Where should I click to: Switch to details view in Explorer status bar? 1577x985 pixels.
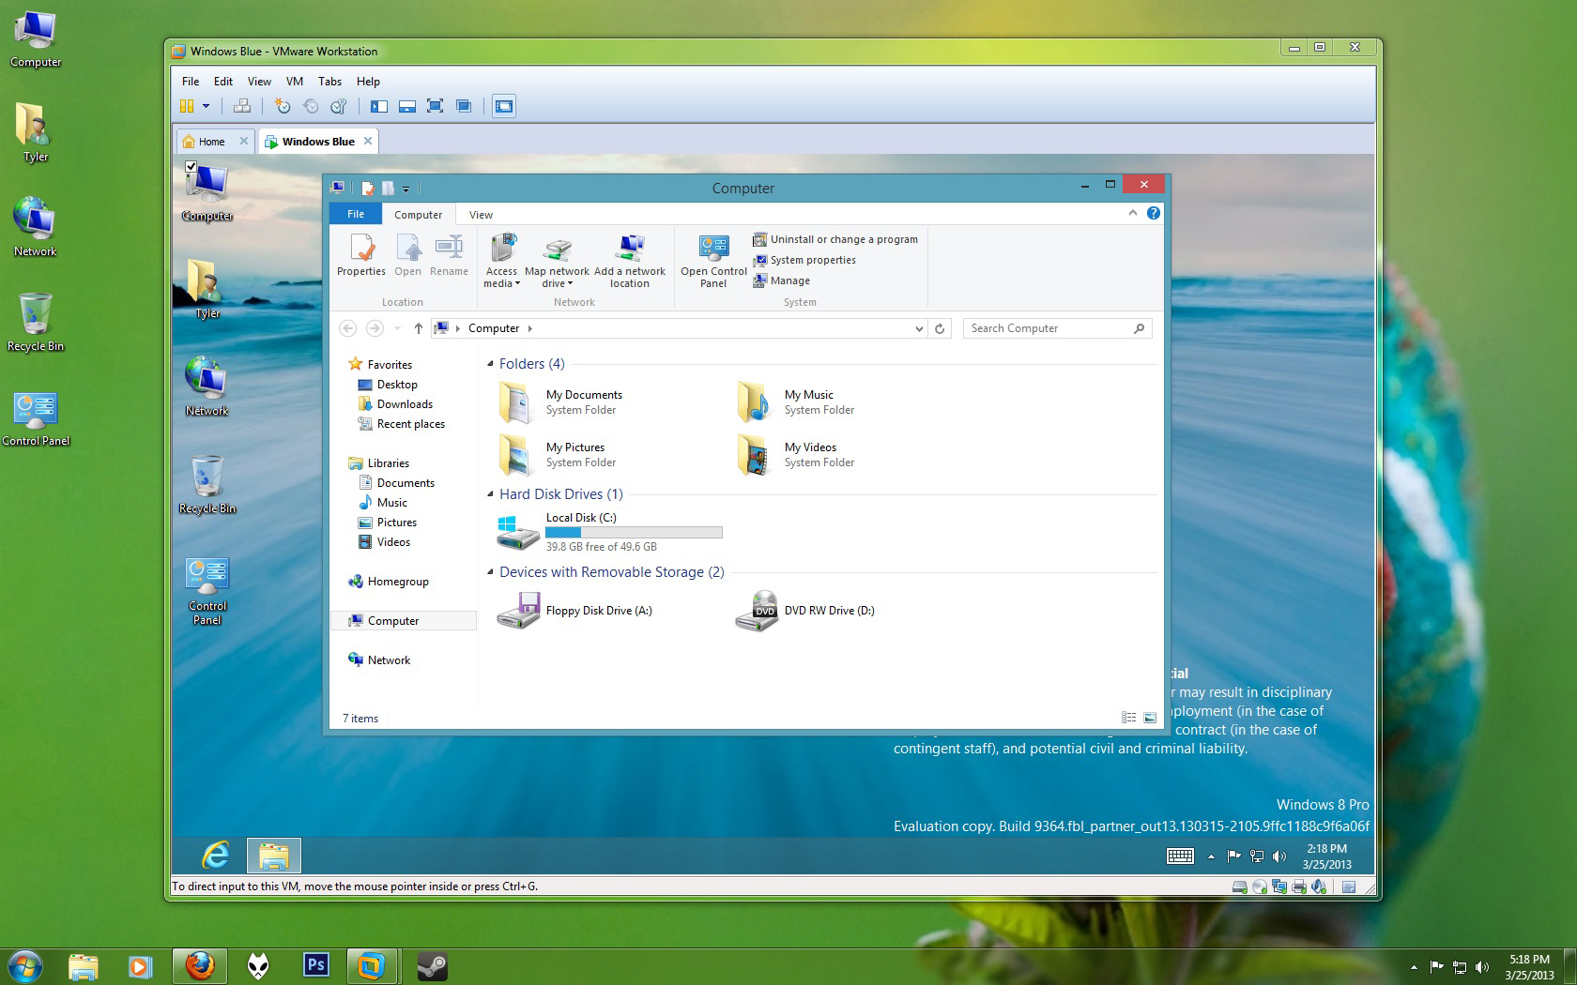[x=1128, y=718]
